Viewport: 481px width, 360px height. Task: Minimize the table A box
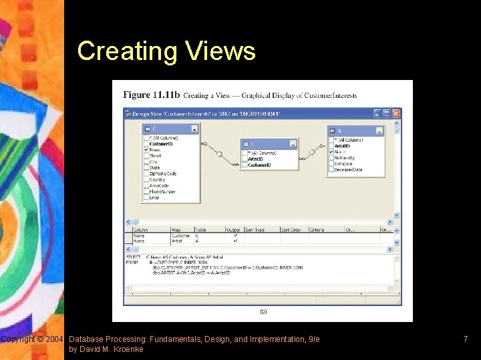pyautogui.click(x=379, y=131)
